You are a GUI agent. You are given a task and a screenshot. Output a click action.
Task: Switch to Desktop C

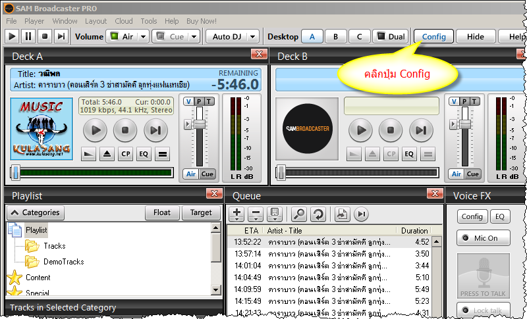(359, 36)
